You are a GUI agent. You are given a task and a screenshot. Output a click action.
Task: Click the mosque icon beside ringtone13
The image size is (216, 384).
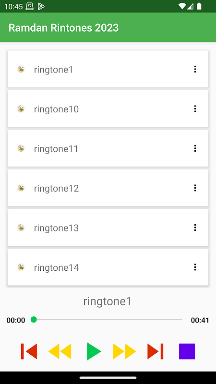[21, 228]
